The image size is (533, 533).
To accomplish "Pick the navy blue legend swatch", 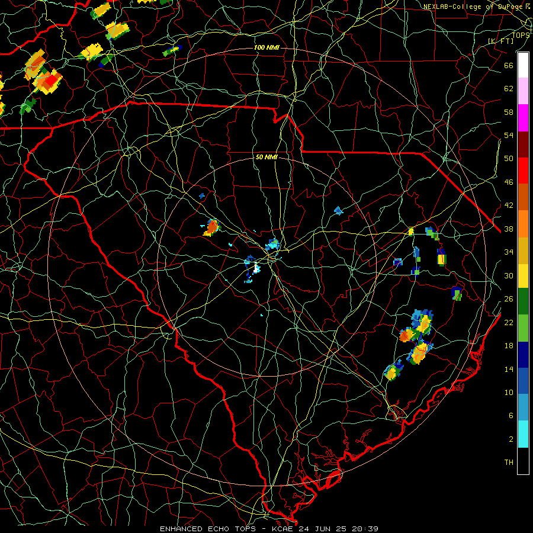I will point(523,355).
